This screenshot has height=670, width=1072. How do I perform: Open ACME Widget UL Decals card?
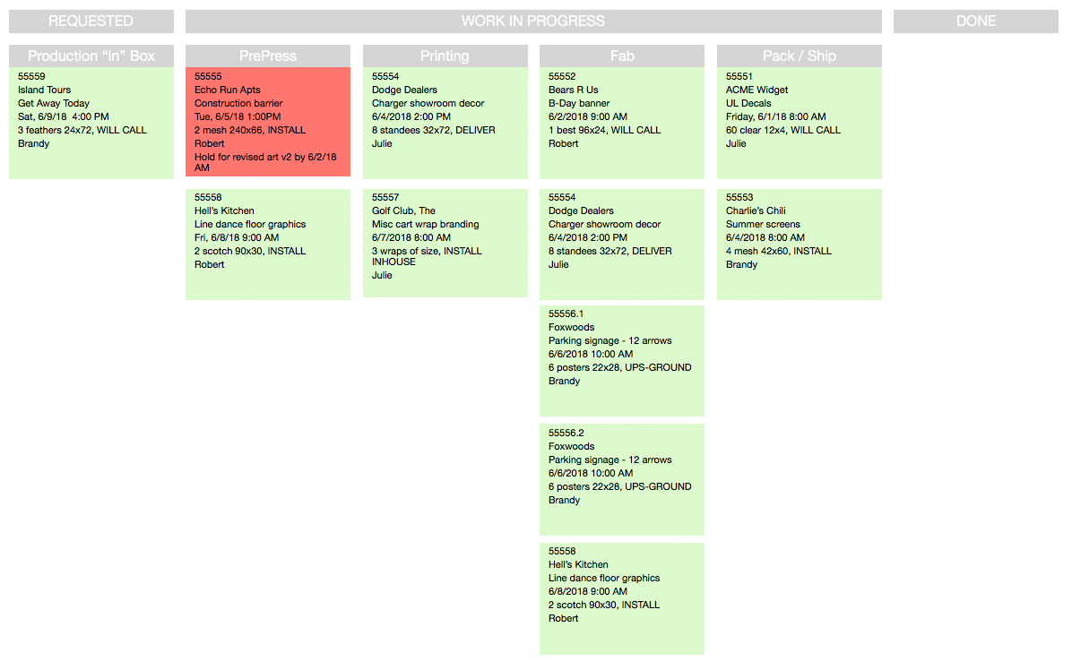[800, 123]
